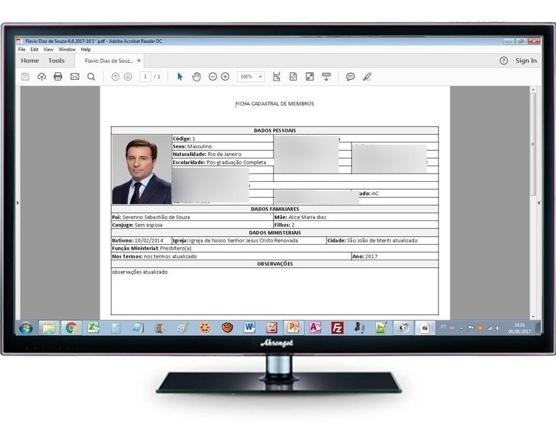The image size is (556, 442).
Task: Open the Comment speech bubble tool
Action: pos(350,76)
